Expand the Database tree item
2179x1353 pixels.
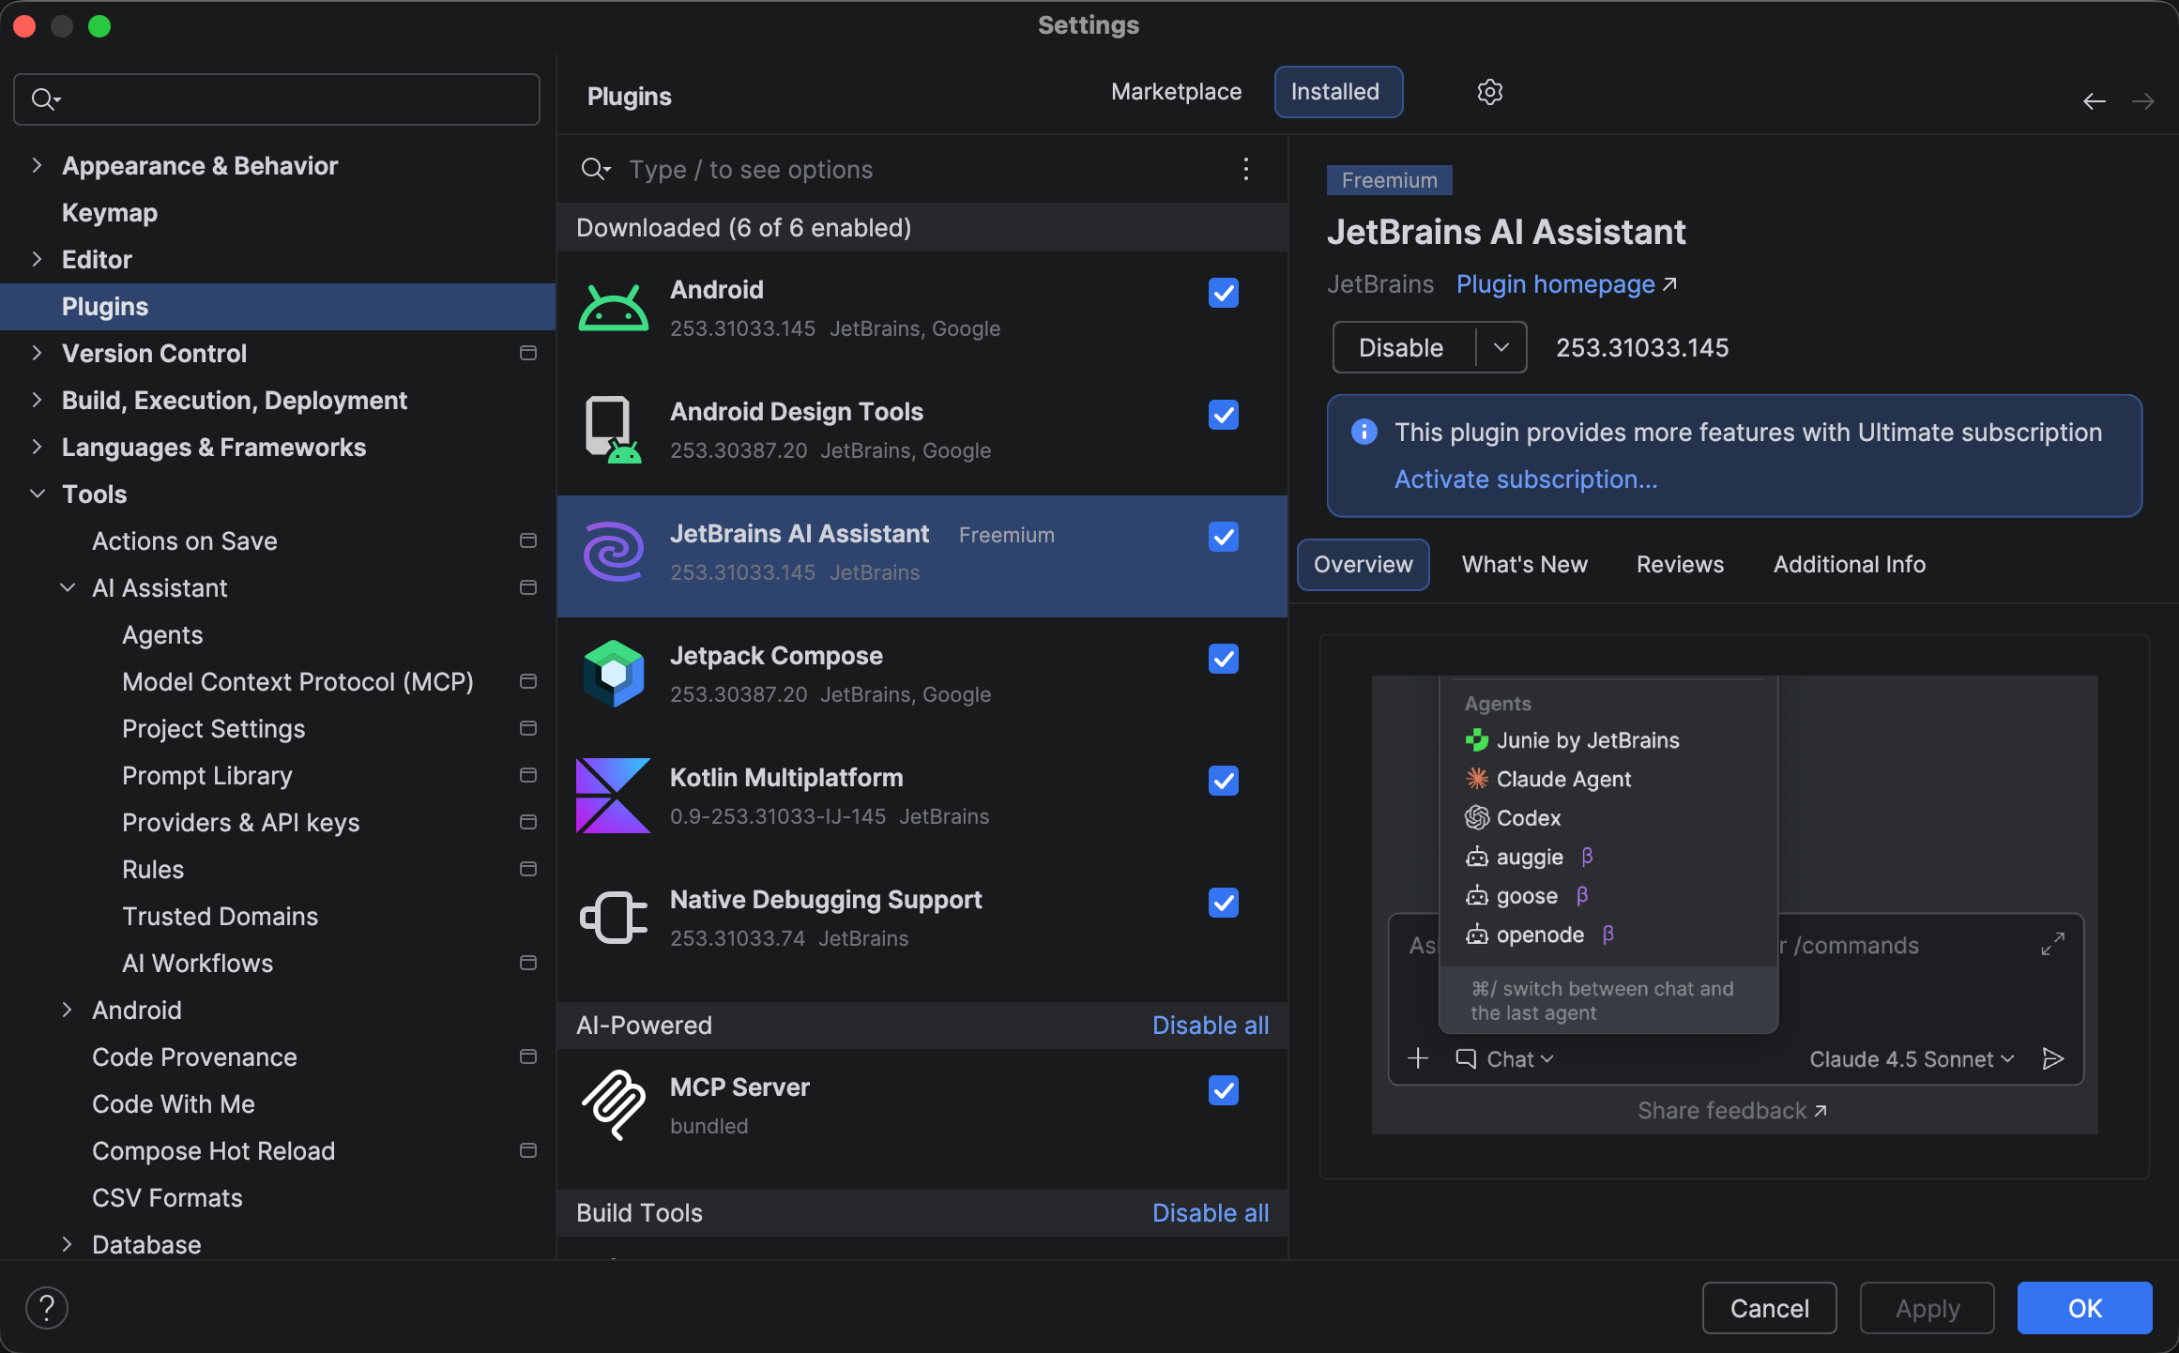pyautogui.click(x=68, y=1244)
